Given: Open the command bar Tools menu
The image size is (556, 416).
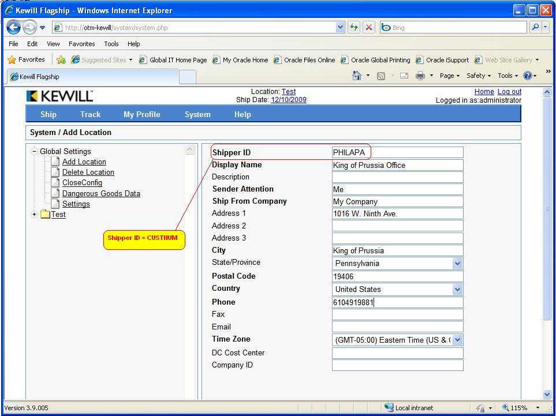Looking at the screenshot, I should point(508,76).
